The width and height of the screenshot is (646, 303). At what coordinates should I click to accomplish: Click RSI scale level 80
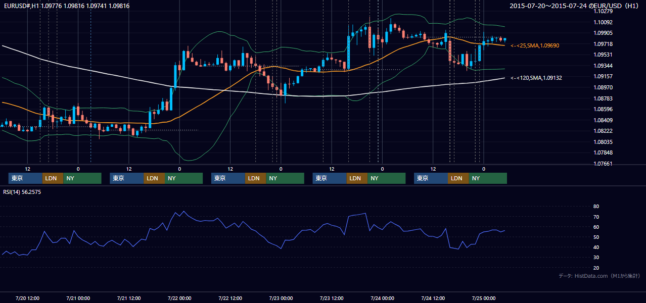pyautogui.click(x=596, y=207)
